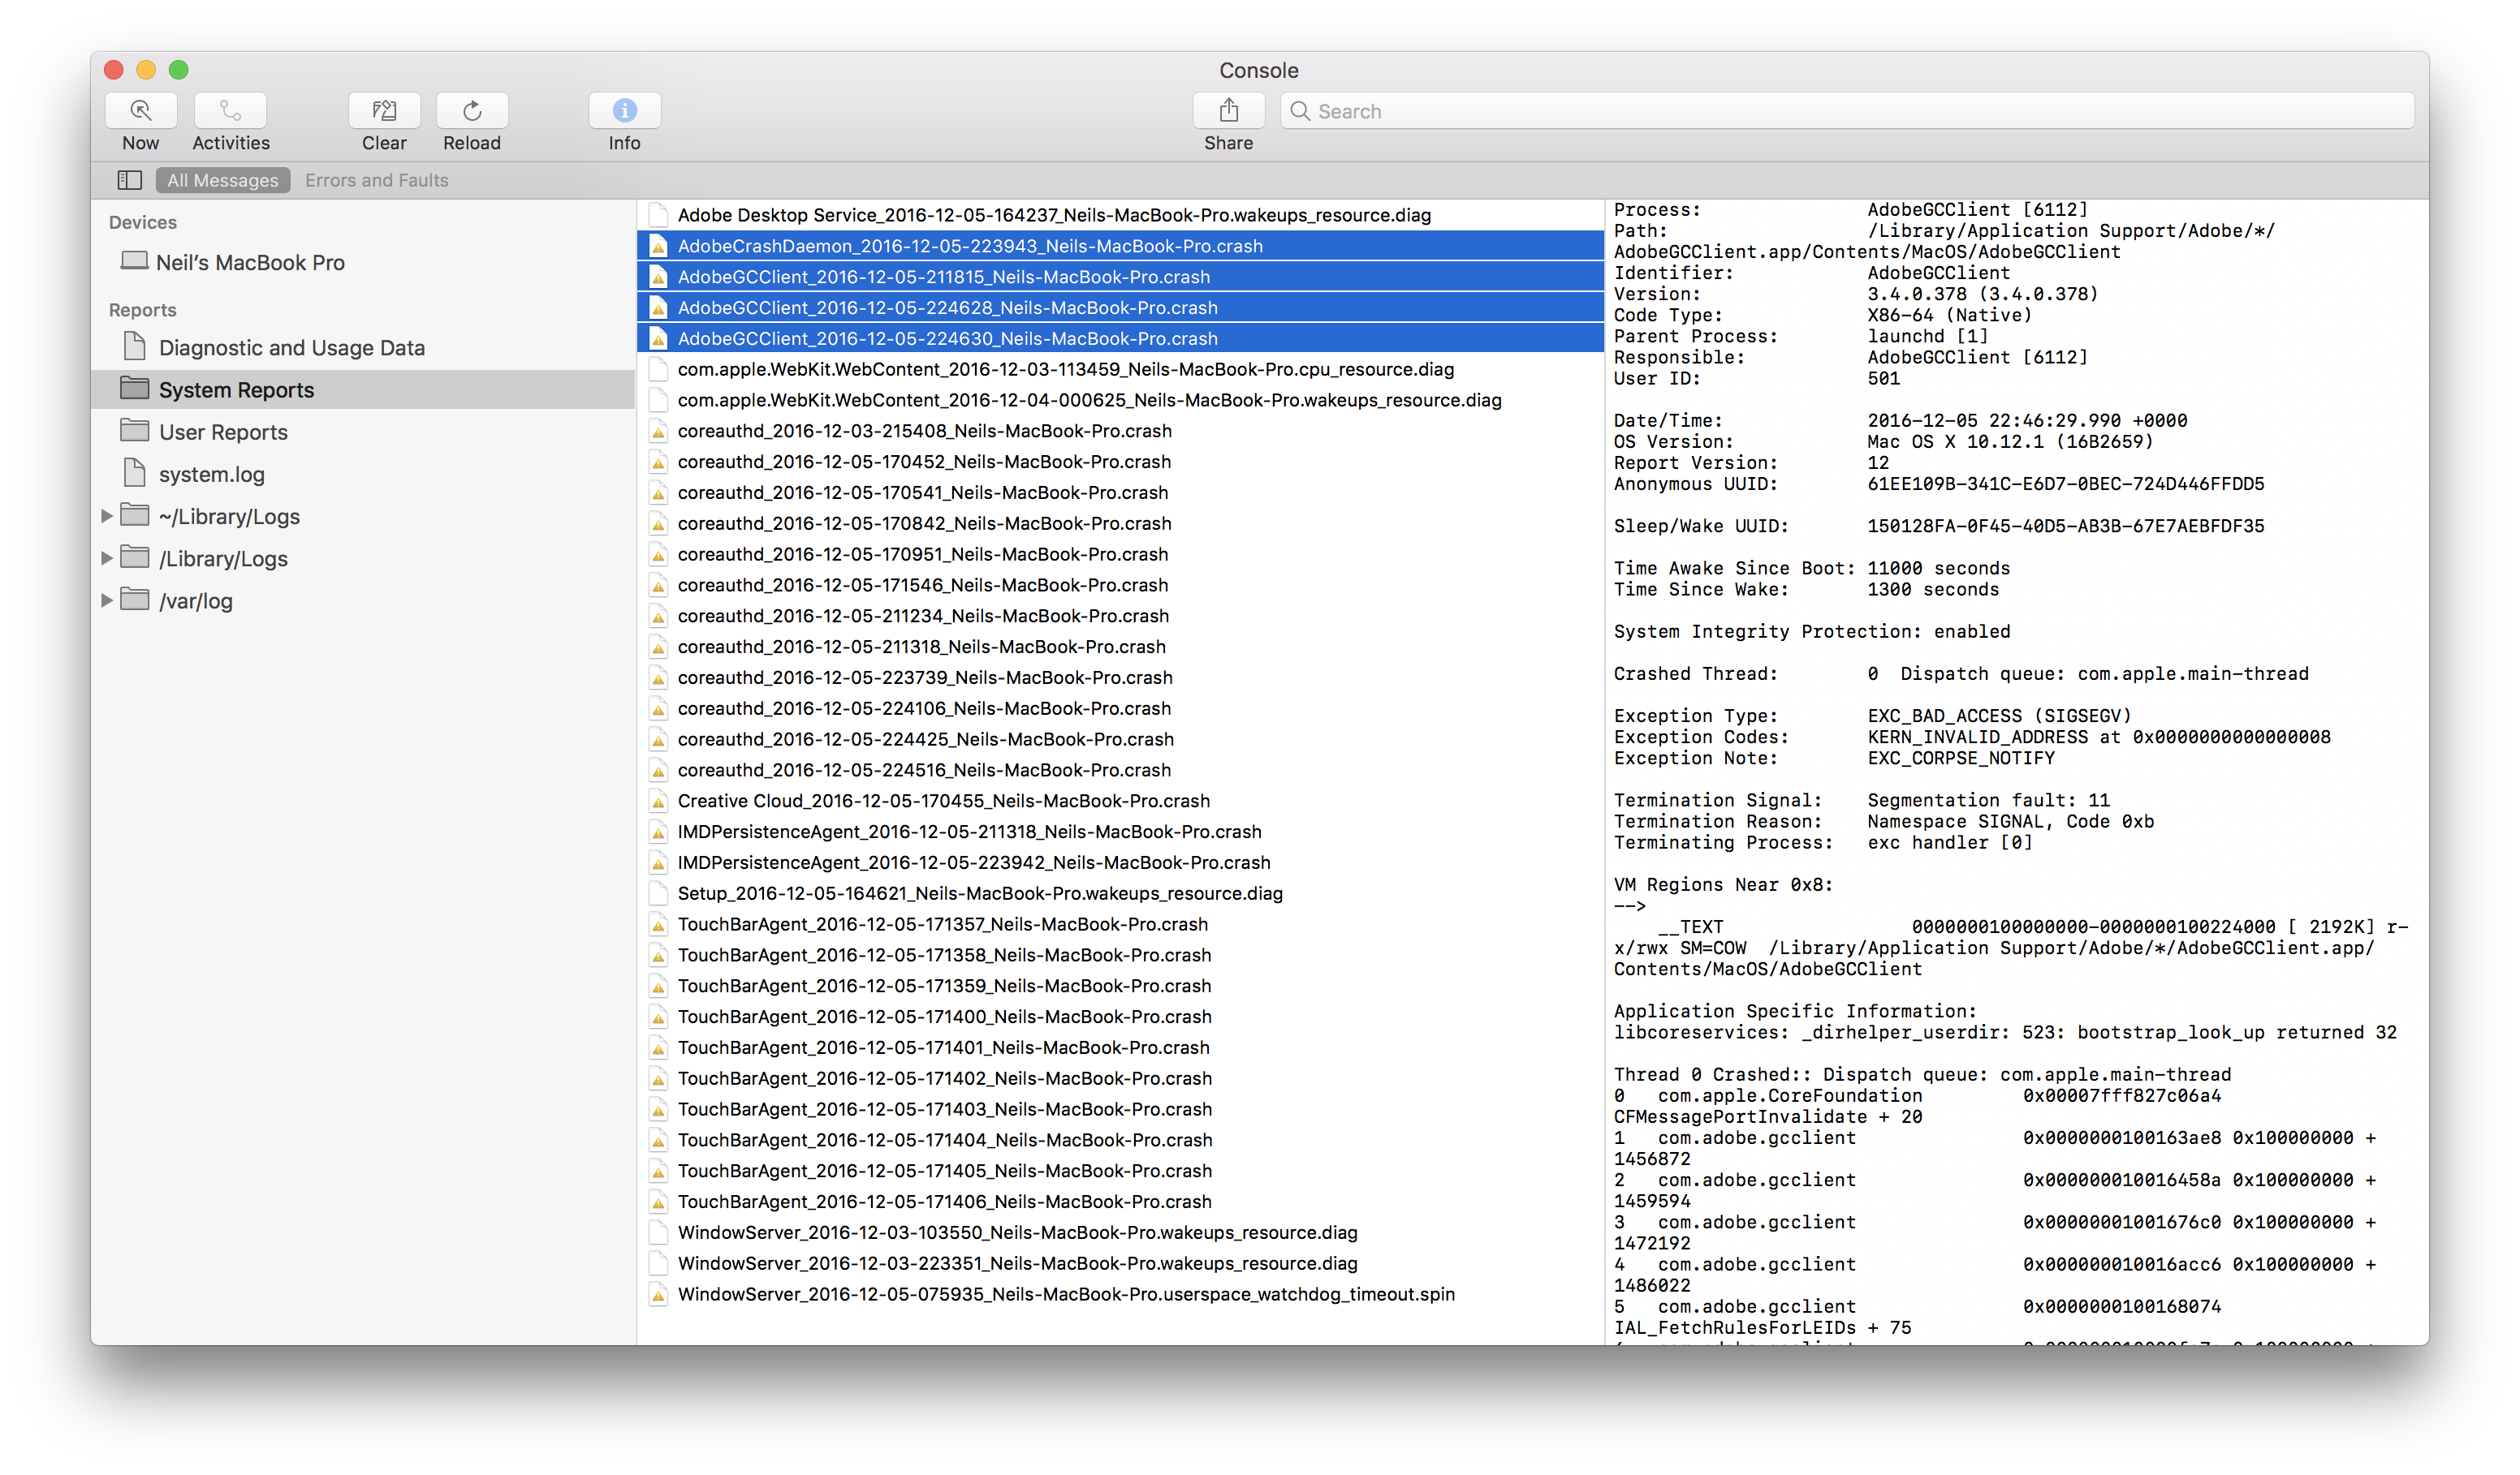Click warning icon beside WindowServer 075935 spin
Image resolution: width=2520 pixels, height=1475 pixels.
(x=658, y=1294)
